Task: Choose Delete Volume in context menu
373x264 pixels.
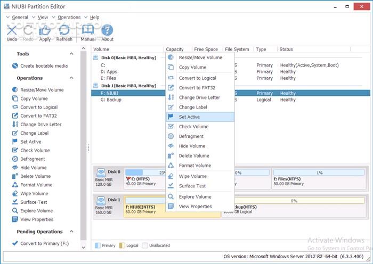Action: [200, 156]
